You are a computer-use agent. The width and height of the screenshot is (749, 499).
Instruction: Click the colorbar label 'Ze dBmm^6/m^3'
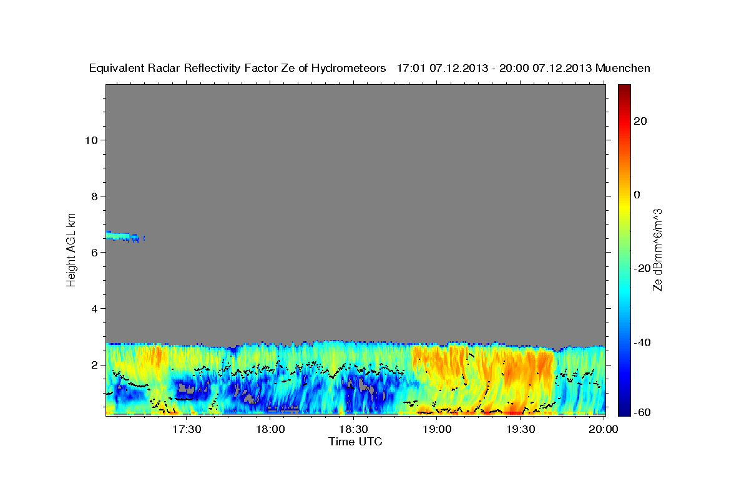657,249
